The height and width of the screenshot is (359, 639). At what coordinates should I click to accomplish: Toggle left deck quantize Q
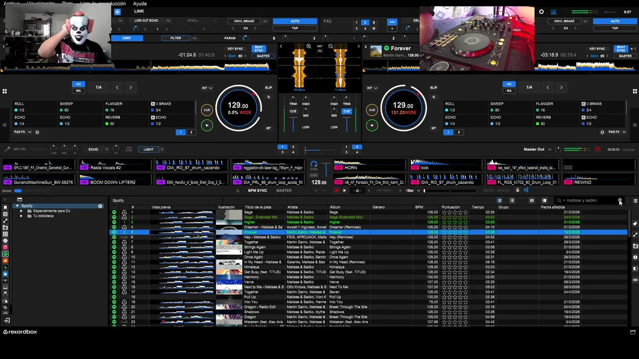pos(269,97)
